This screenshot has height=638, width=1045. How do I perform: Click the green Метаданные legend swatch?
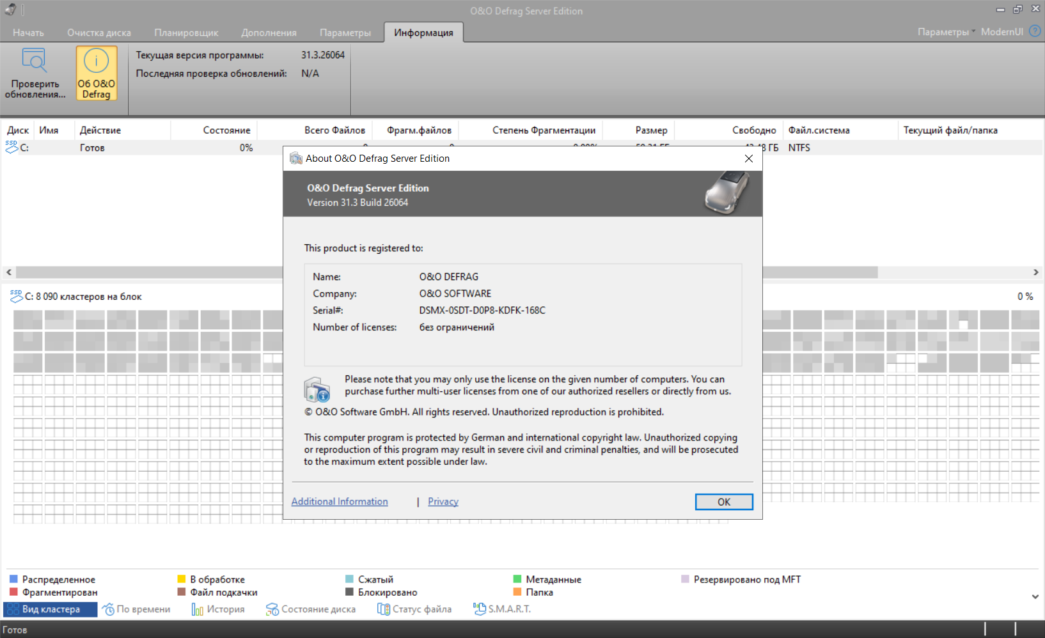(517, 579)
